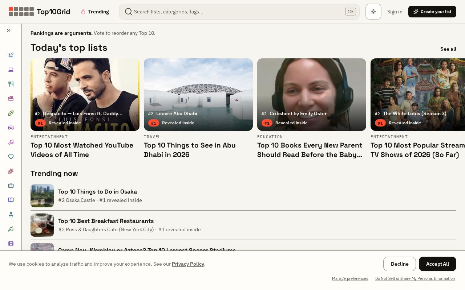Open the Privacy Policy link
The width and height of the screenshot is (465, 290).
[188, 264]
